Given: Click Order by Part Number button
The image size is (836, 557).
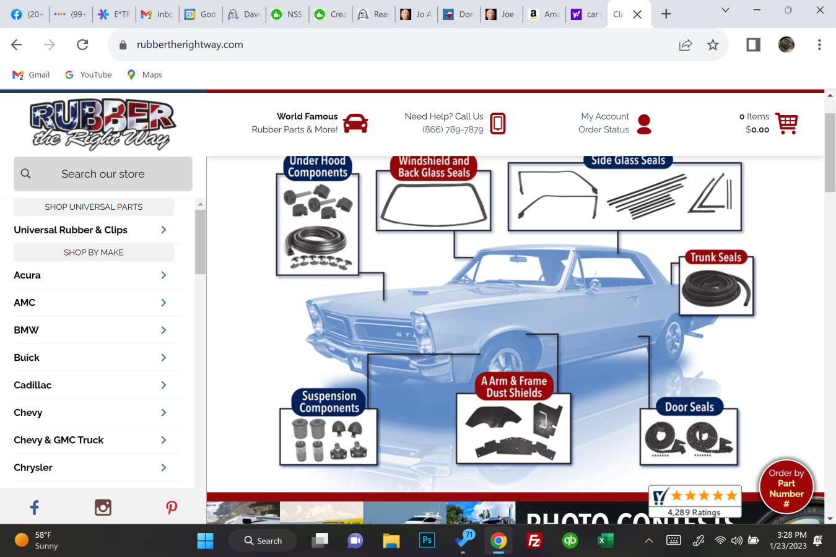Looking at the screenshot, I should point(786,487).
